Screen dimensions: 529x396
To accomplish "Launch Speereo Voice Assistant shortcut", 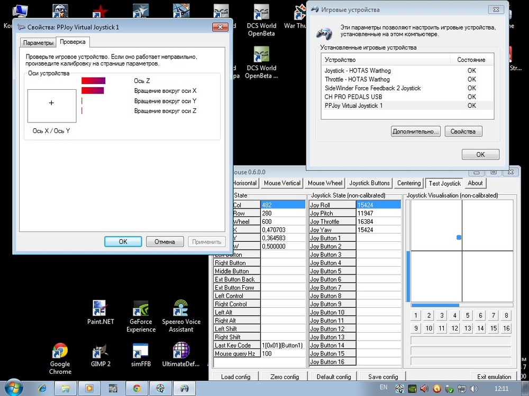I will [181, 316].
